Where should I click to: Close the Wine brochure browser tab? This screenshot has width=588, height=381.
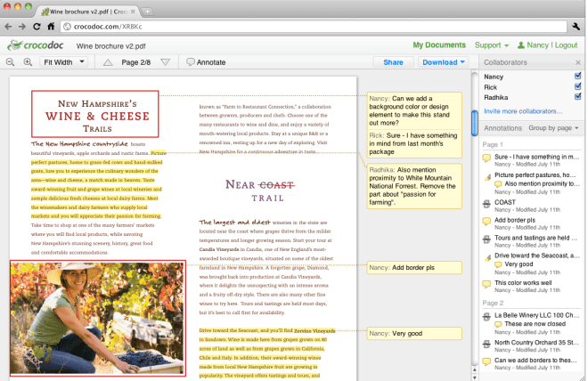133,12
